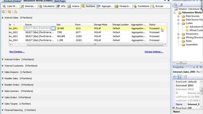Collapse the Internet Sales partition group
203x114 pixels.
(x=3, y=18)
